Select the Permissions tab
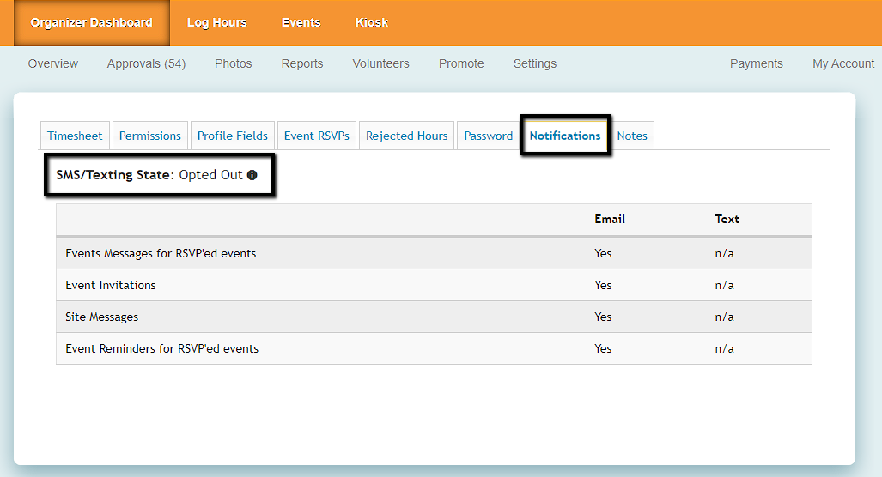This screenshot has height=477, width=882. [149, 136]
